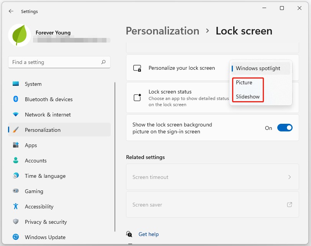Open Privacy & security settings
This screenshot has height=246, width=311.
[x=59, y=222]
